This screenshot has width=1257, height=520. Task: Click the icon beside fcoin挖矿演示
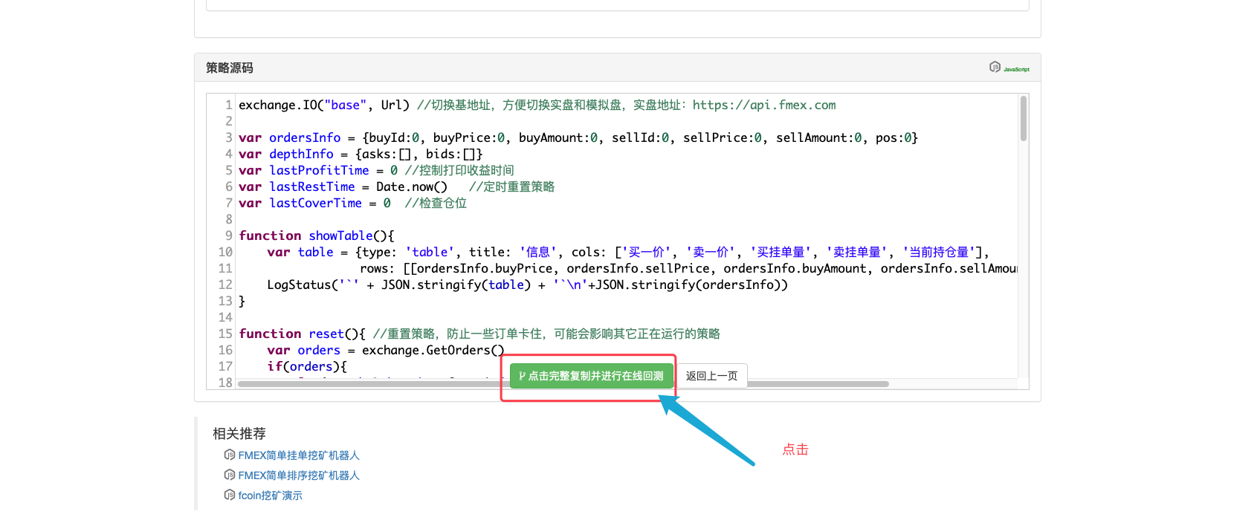click(230, 495)
